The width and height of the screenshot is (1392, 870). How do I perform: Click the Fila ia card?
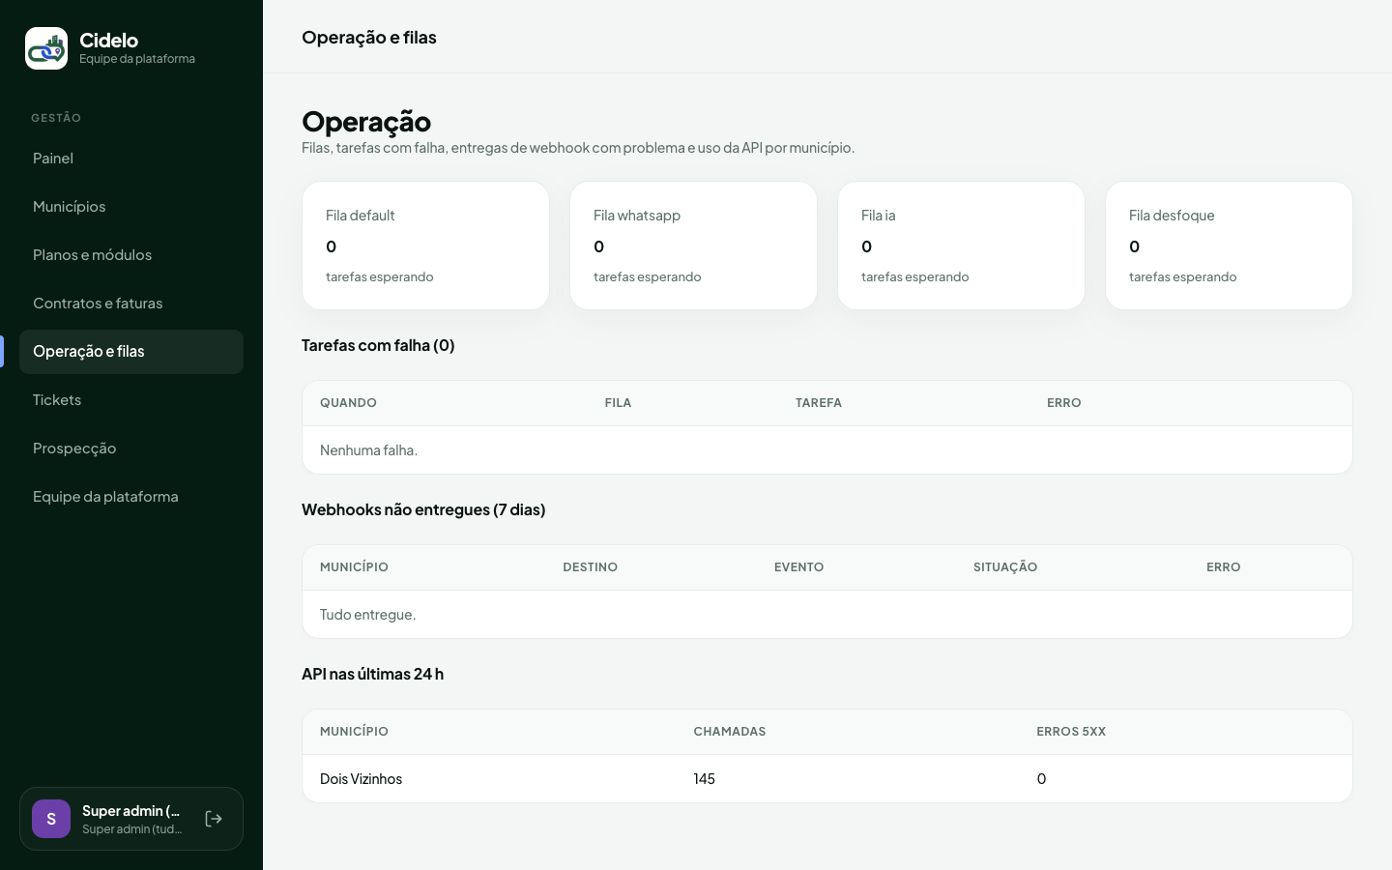(961, 246)
